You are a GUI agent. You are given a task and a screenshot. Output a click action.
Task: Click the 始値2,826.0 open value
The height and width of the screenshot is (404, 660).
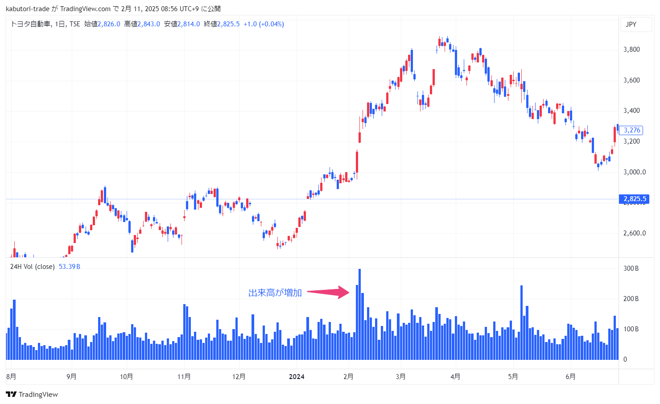102,24
